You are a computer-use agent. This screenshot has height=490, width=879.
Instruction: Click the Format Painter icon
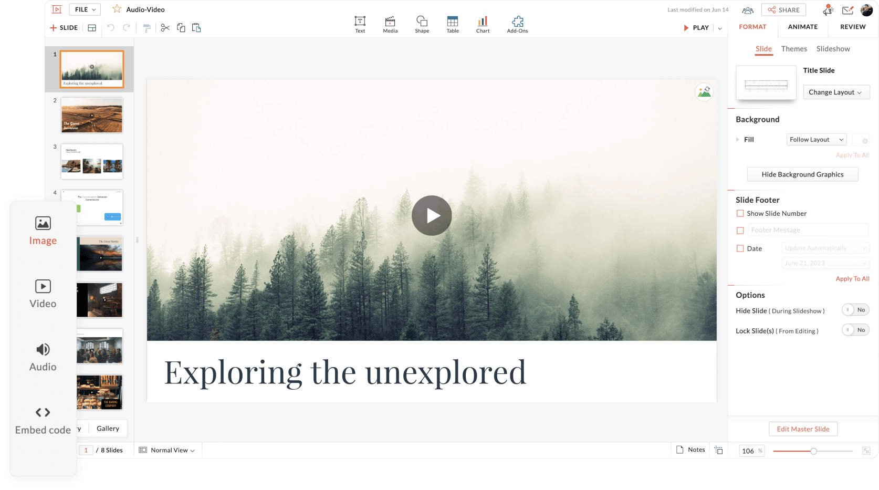tap(146, 28)
